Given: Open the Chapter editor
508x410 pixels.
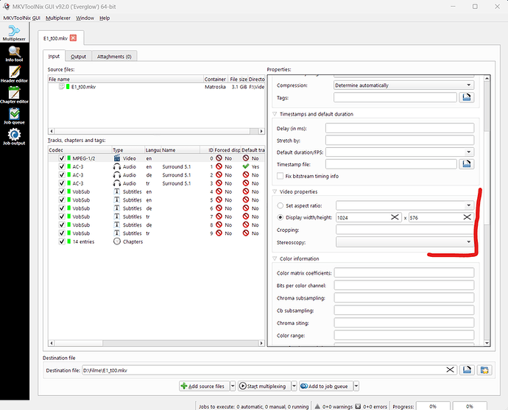Looking at the screenshot, I should point(14,95).
